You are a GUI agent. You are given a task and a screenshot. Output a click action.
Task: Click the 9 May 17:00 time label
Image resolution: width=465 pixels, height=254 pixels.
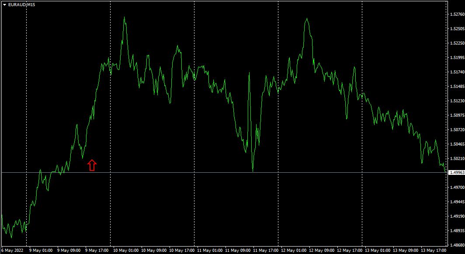(x=97, y=251)
